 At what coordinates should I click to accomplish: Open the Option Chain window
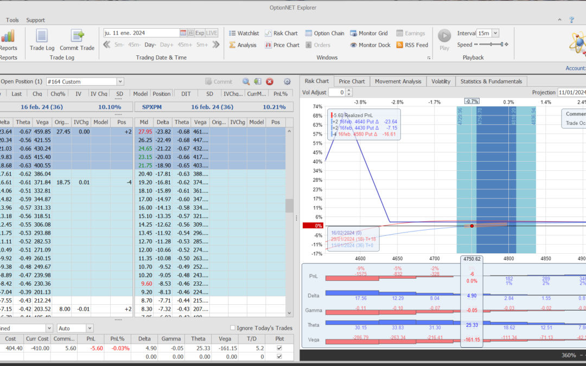click(x=324, y=33)
